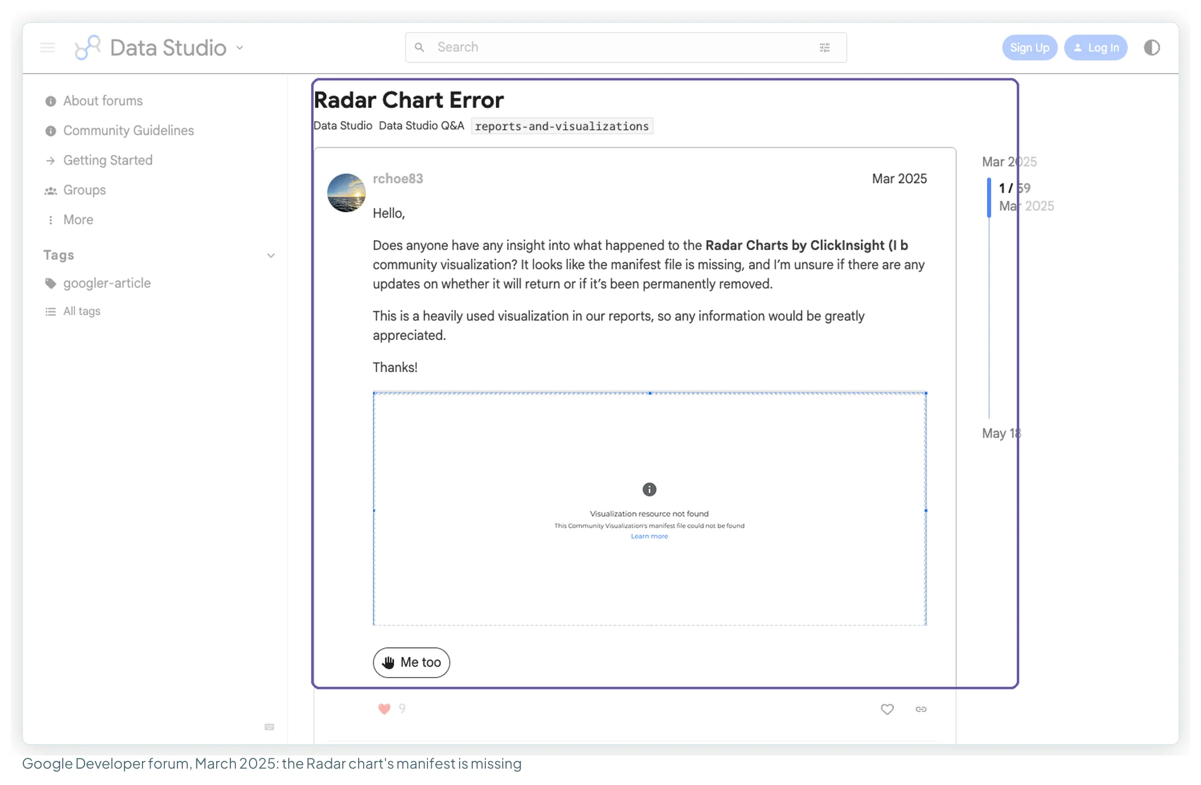The width and height of the screenshot is (1201, 785).
Task: Open the attached error screenshot image
Action: tap(650, 508)
